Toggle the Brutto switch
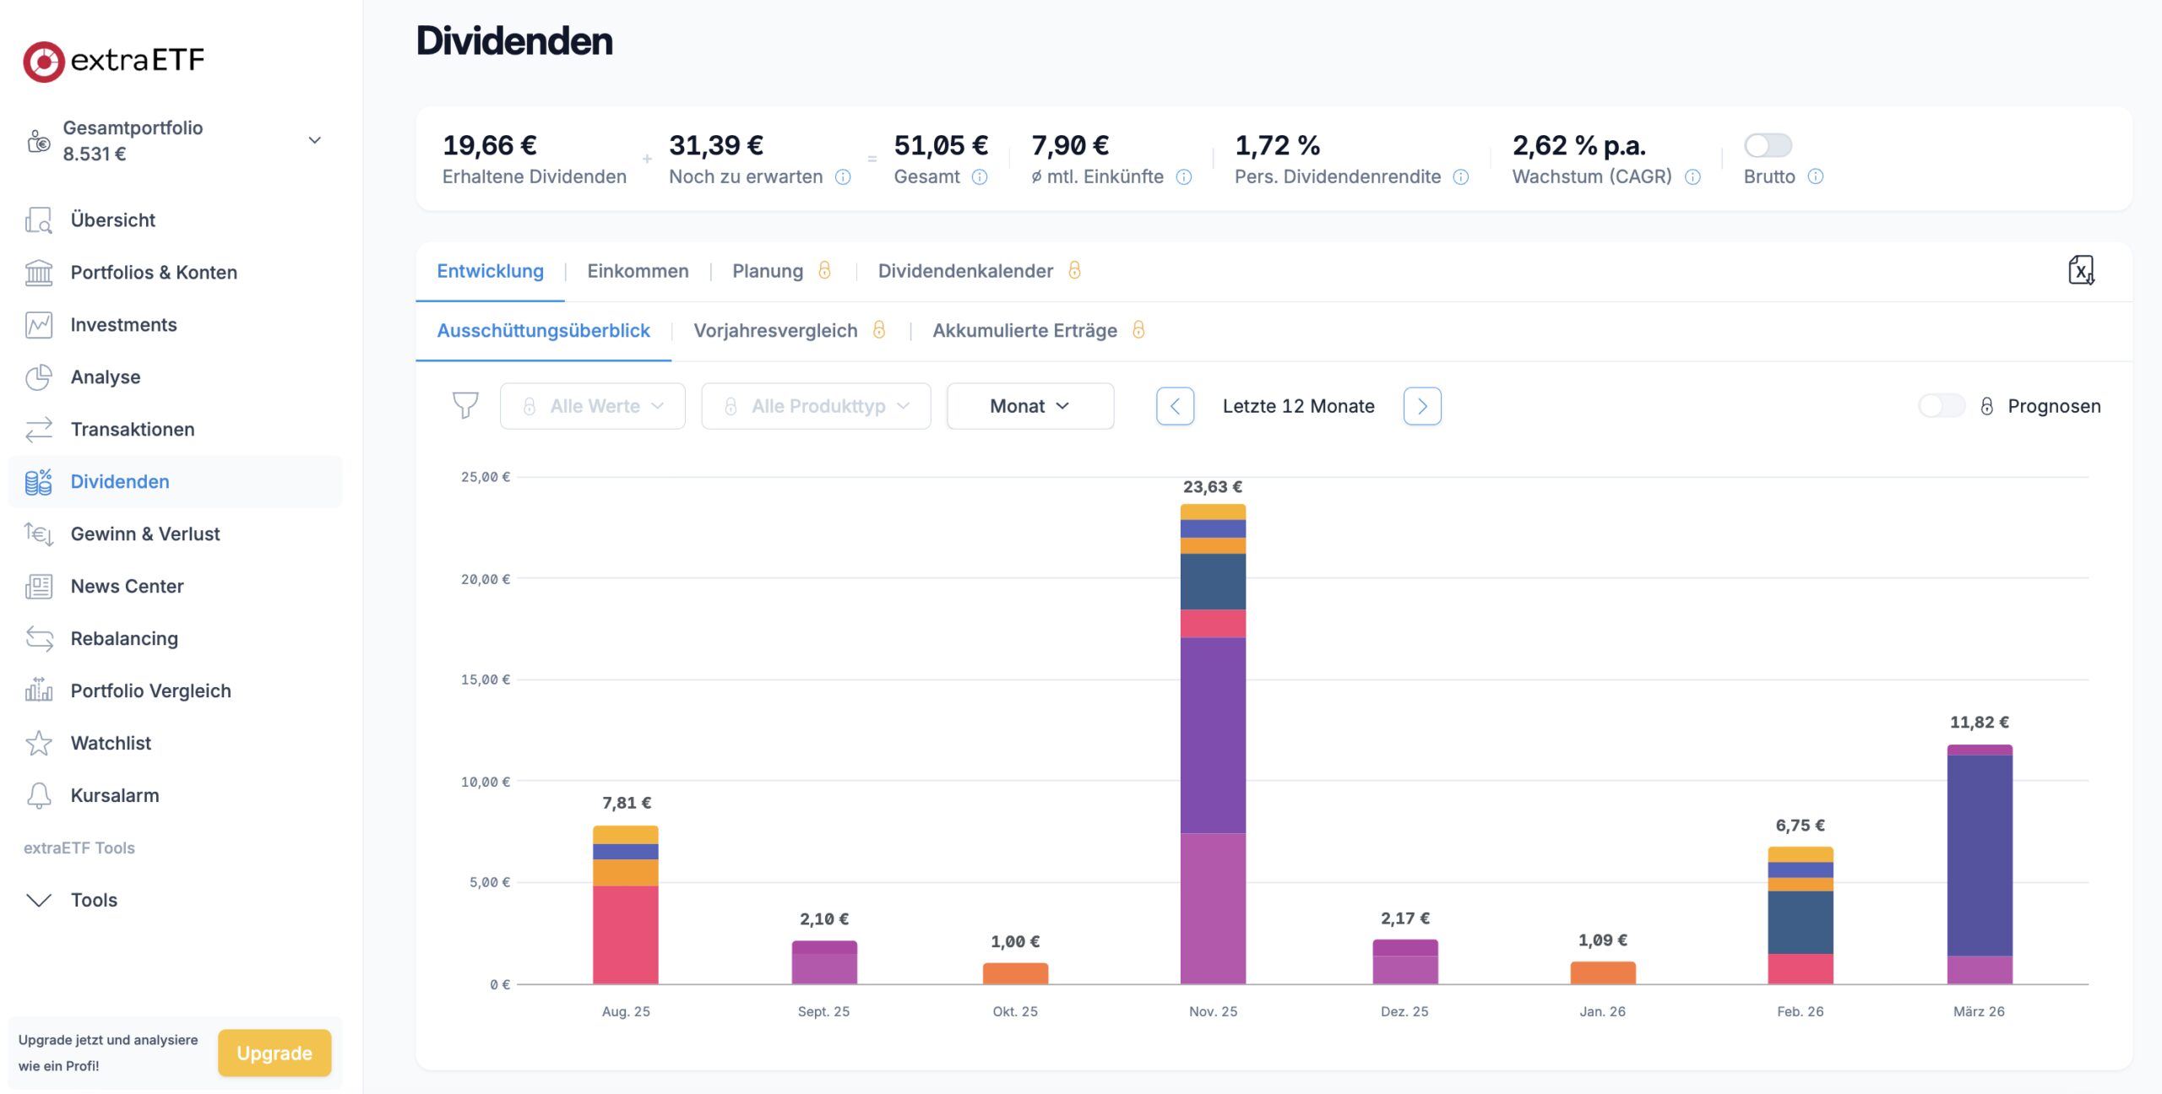The height and width of the screenshot is (1094, 2162). pos(1768,145)
